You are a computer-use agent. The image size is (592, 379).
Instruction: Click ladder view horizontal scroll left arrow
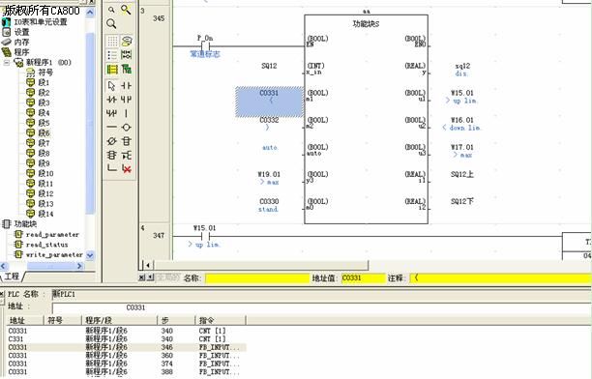click(148, 265)
